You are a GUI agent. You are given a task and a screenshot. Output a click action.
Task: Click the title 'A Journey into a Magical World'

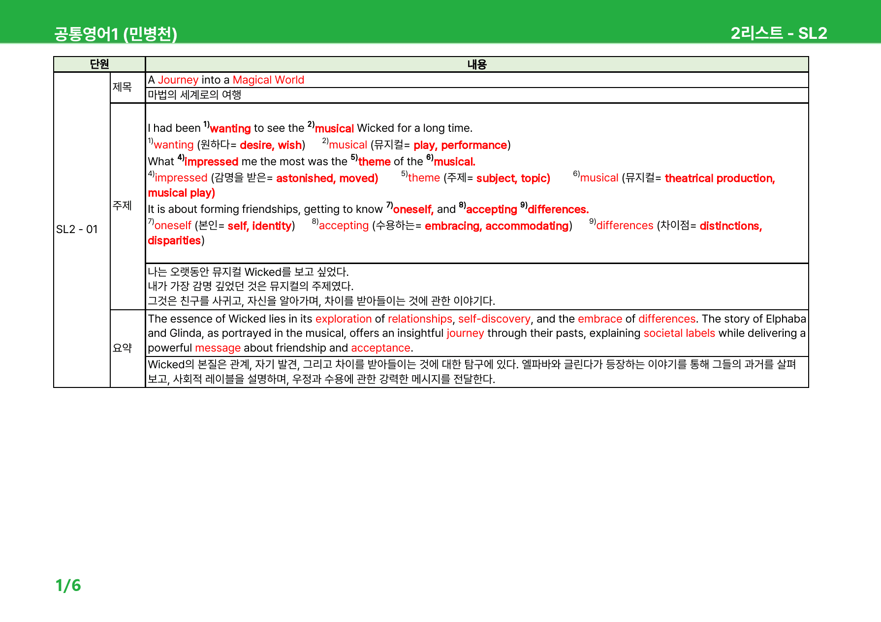point(226,80)
